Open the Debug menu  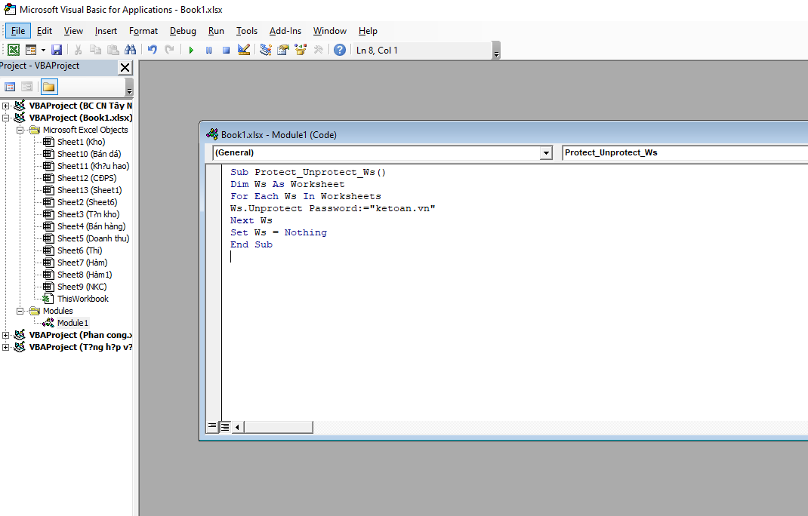click(x=183, y=31)
